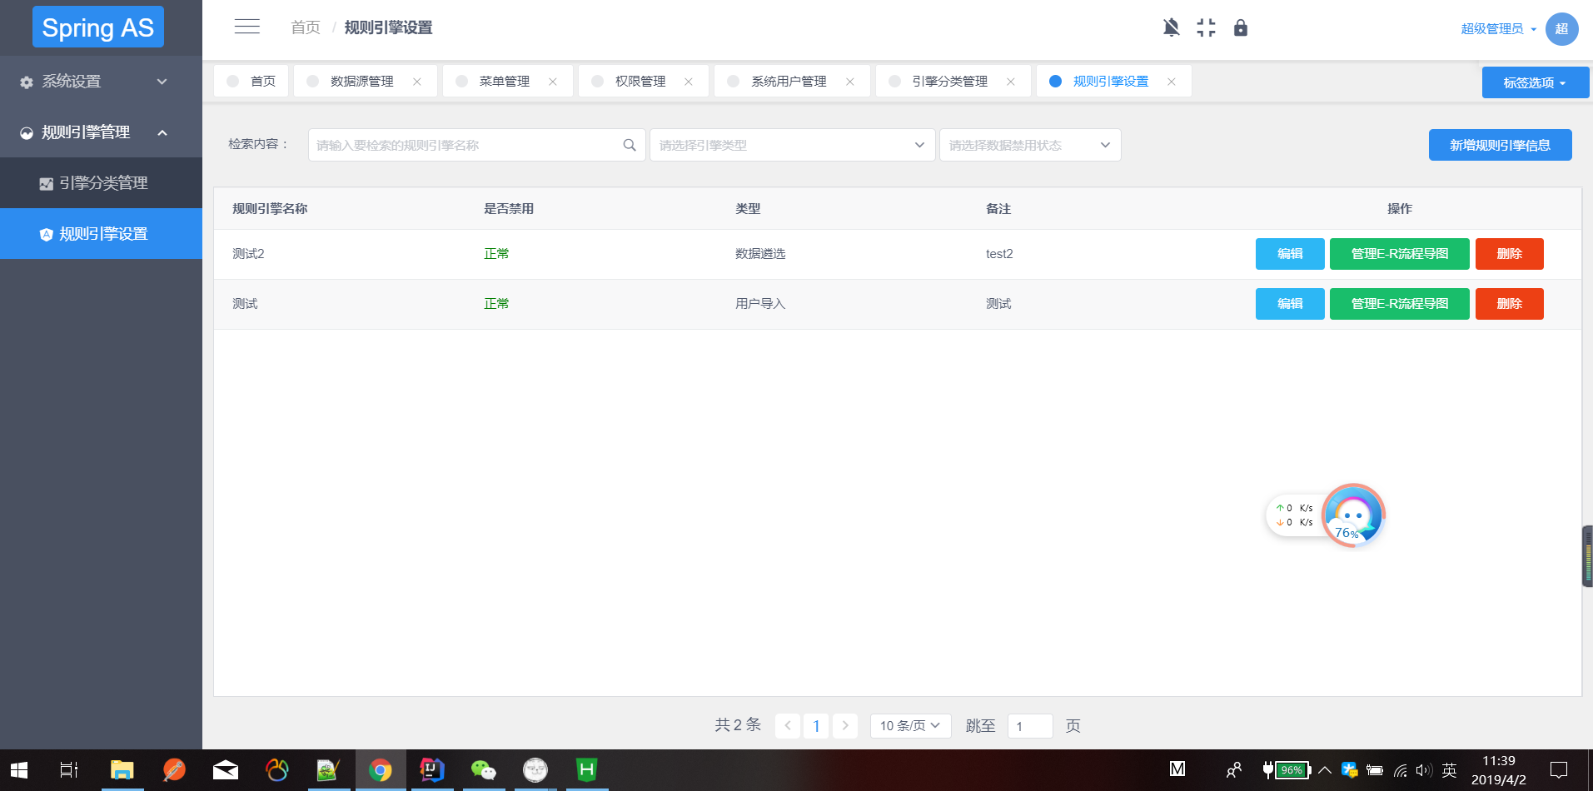Open the 超 user avatar
The image size is (1593, 791).
(x=1562, y=27)
